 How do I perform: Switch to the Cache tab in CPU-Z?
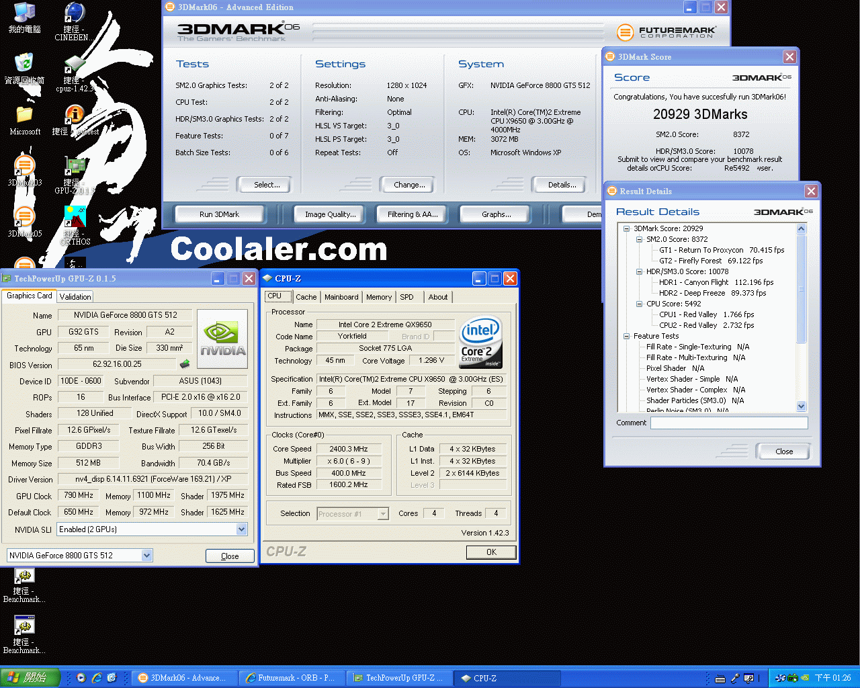click(306, 297)
